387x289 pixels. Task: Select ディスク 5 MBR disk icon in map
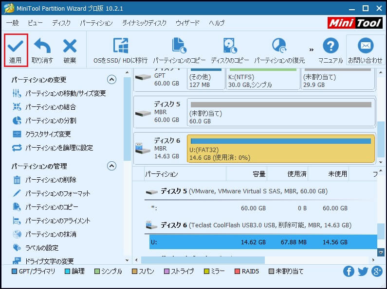coord(143,113)
